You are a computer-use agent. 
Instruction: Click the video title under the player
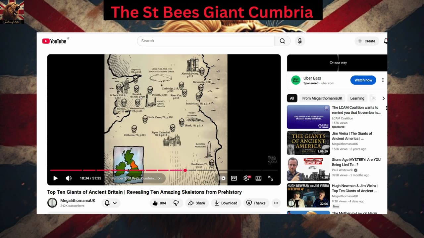[144, 192]
